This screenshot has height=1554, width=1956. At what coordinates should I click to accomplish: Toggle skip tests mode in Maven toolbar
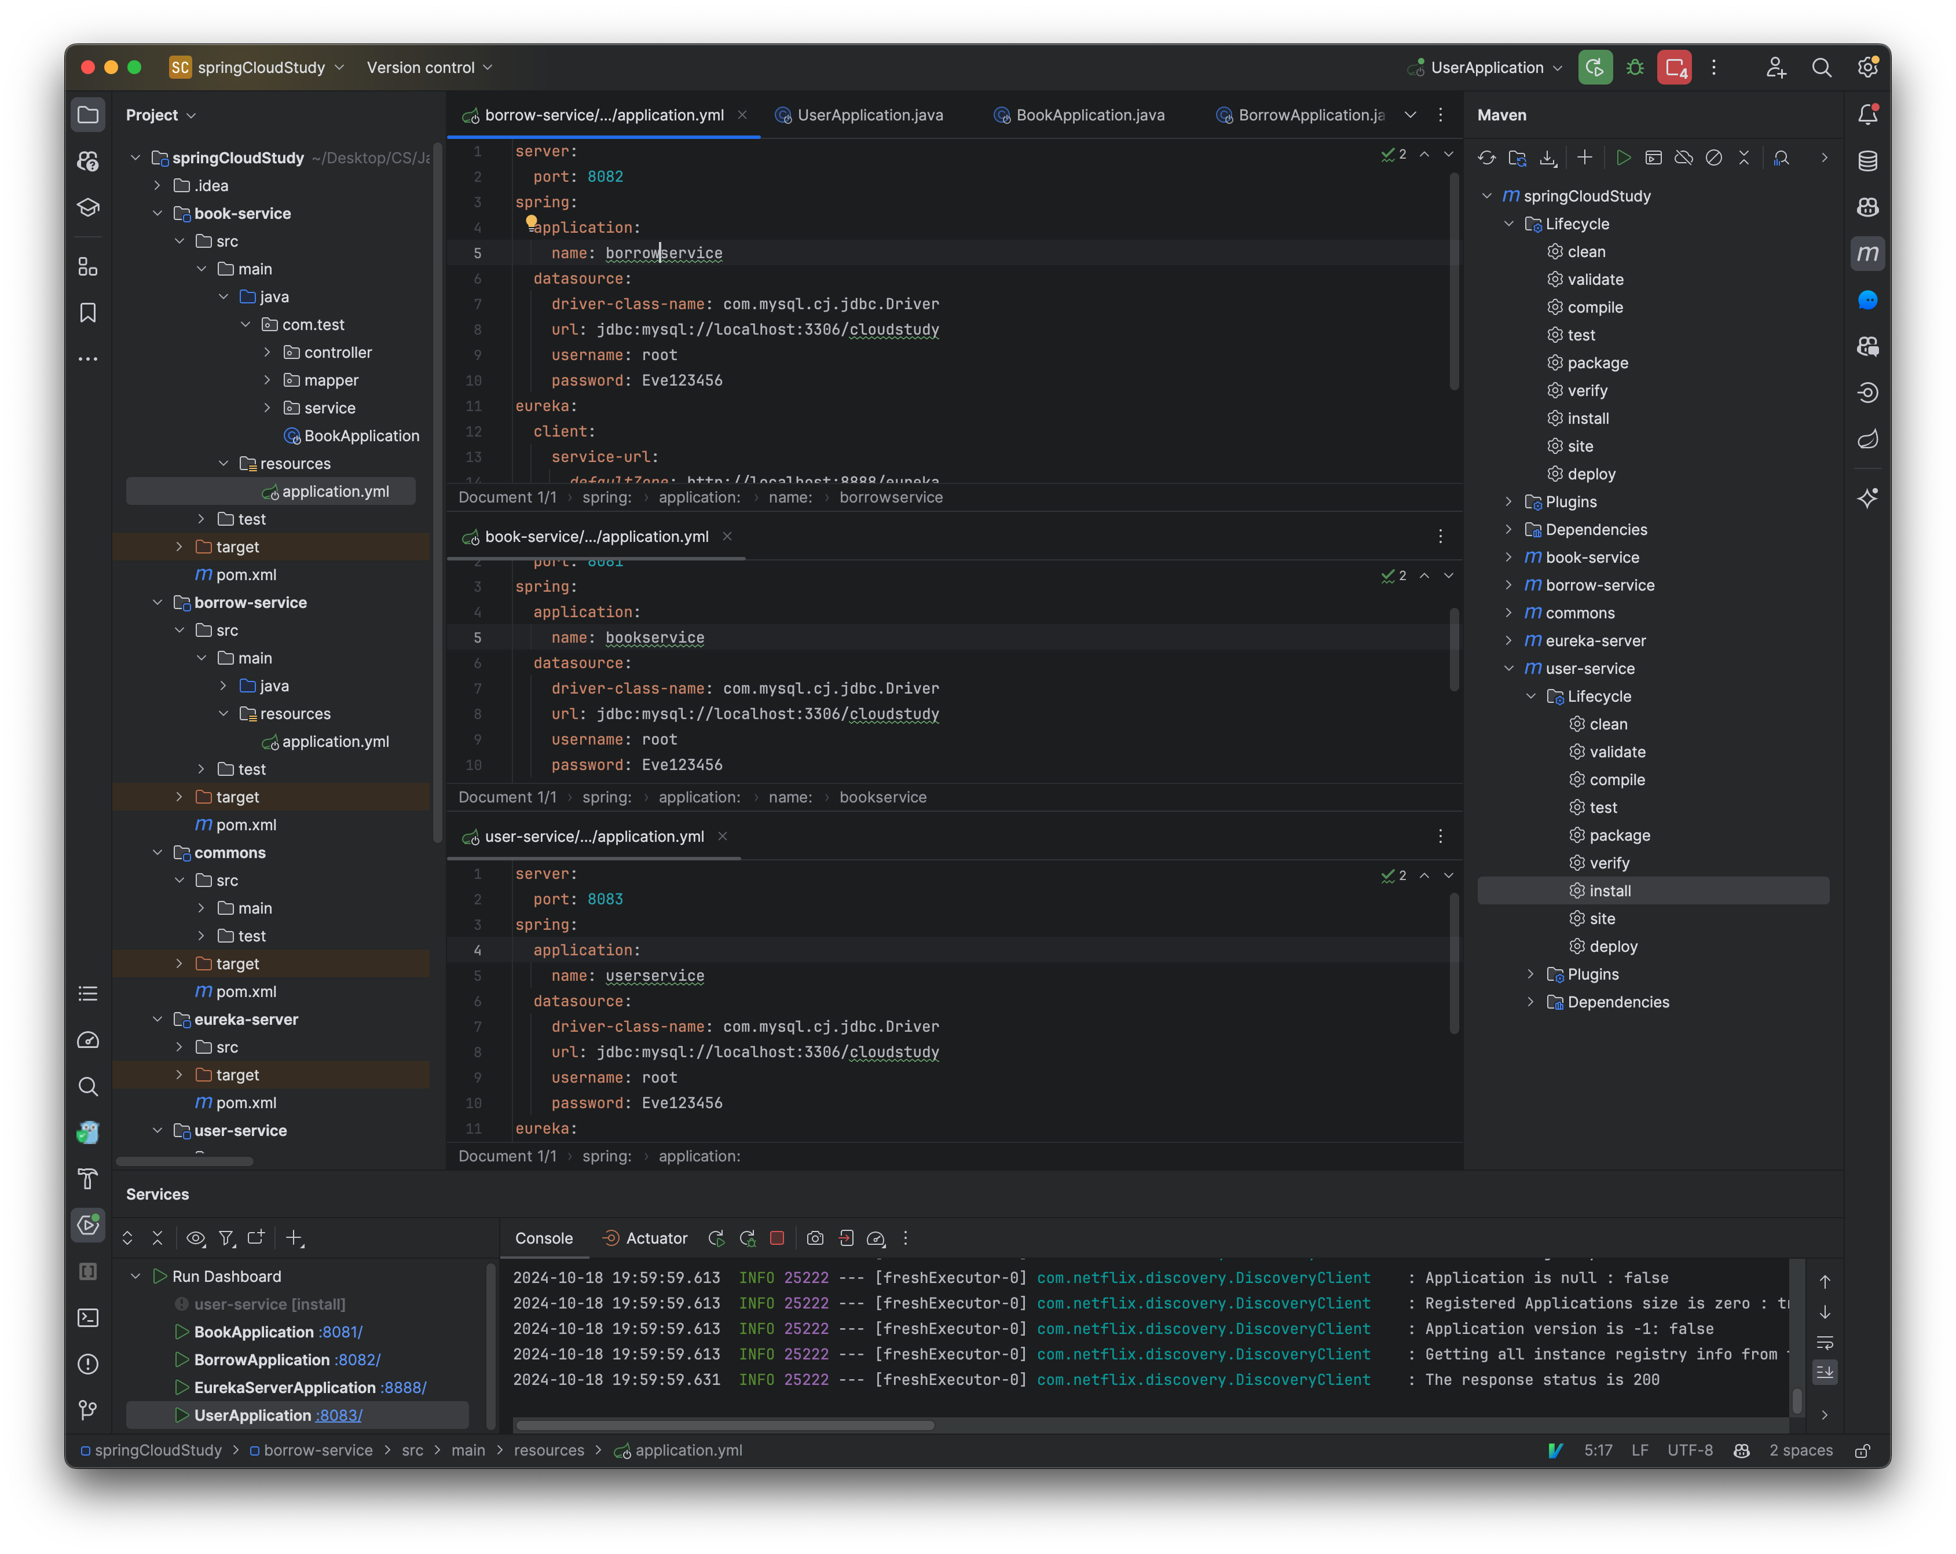point(1714,157)
